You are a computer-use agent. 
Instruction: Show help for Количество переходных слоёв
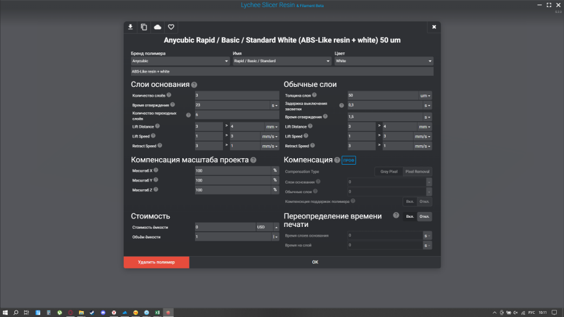pyautogui.click(x=188, y=115)
